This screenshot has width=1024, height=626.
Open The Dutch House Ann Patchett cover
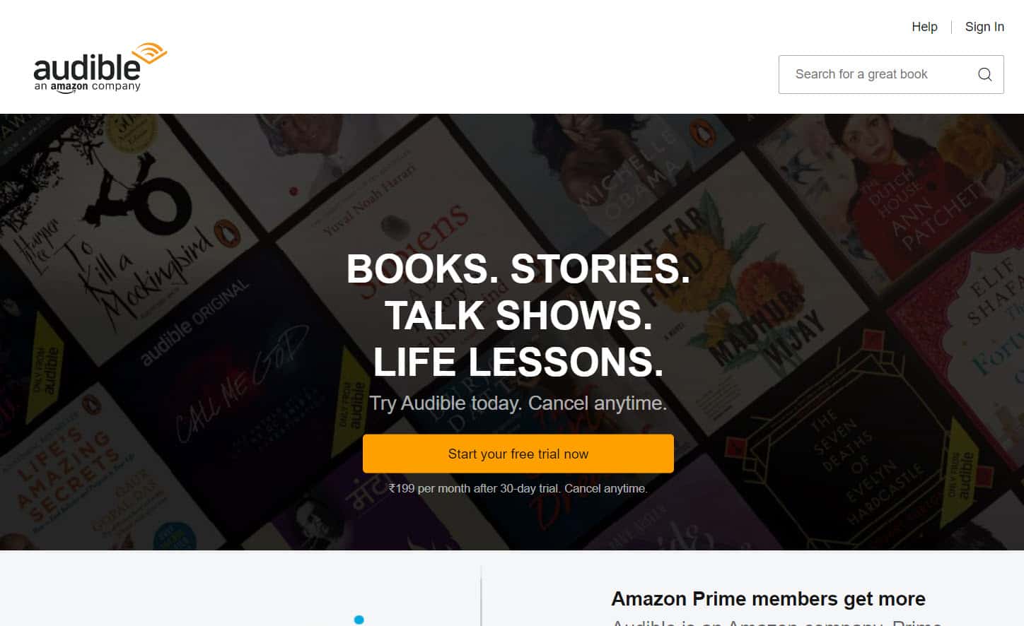pos(912,198)
